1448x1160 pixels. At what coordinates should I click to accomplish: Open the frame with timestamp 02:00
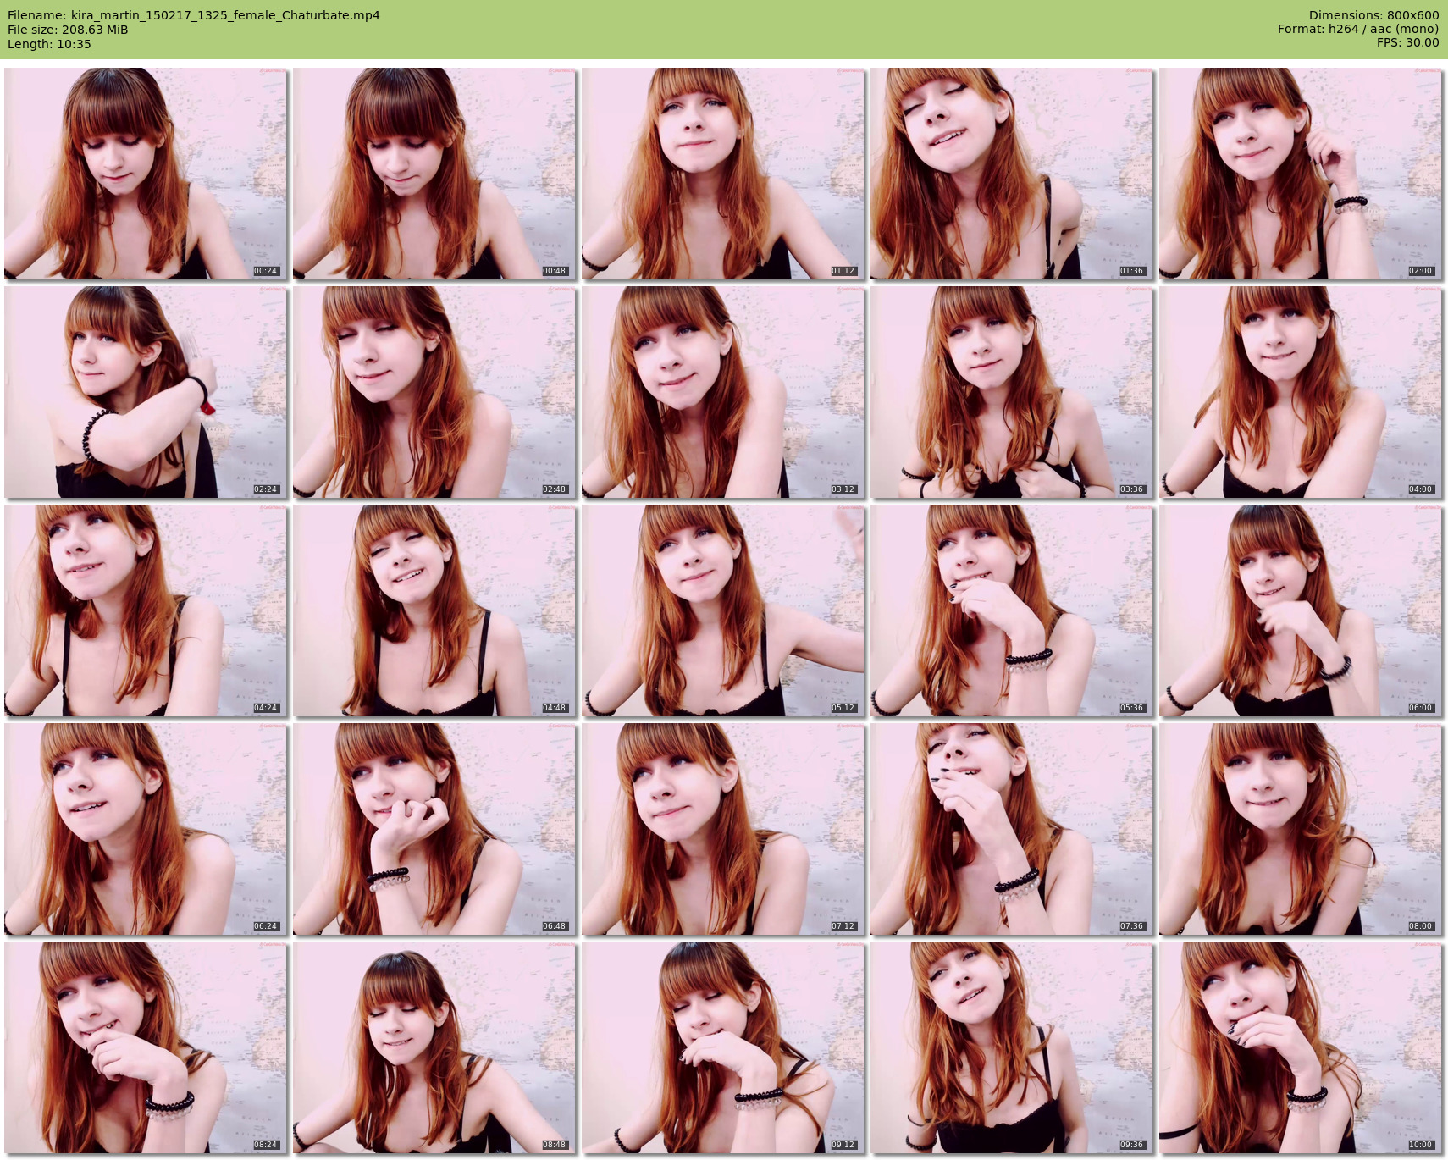1300,174
